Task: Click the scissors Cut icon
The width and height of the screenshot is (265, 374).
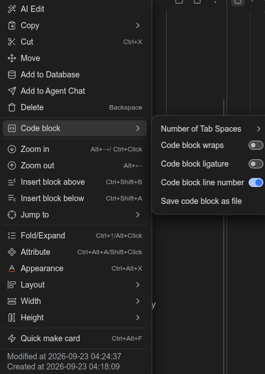Action: point(12,42)
